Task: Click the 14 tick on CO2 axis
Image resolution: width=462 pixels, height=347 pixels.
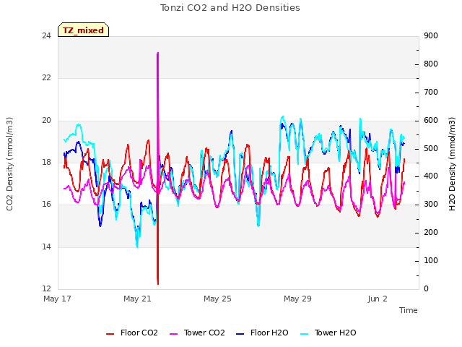Action: [x=46, y=247]
